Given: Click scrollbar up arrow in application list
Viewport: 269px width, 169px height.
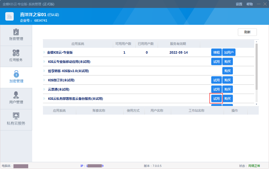Looking at the screenshot, I should pyautogui.click(x=257, y=42).
